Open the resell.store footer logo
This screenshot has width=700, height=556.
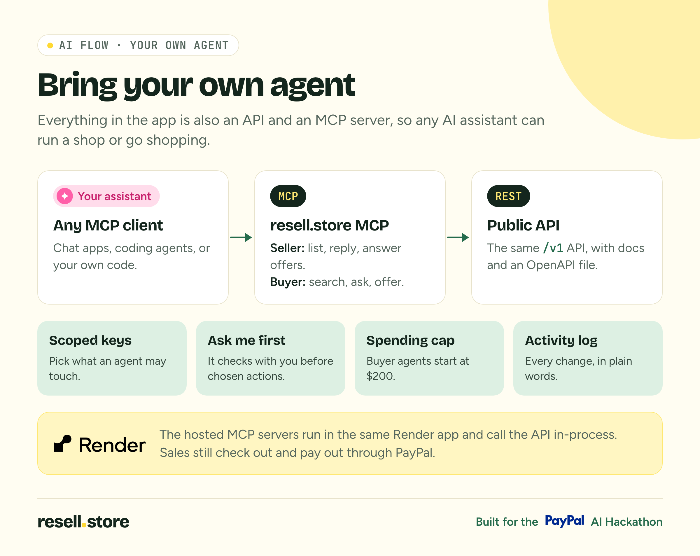coord(83,522)
